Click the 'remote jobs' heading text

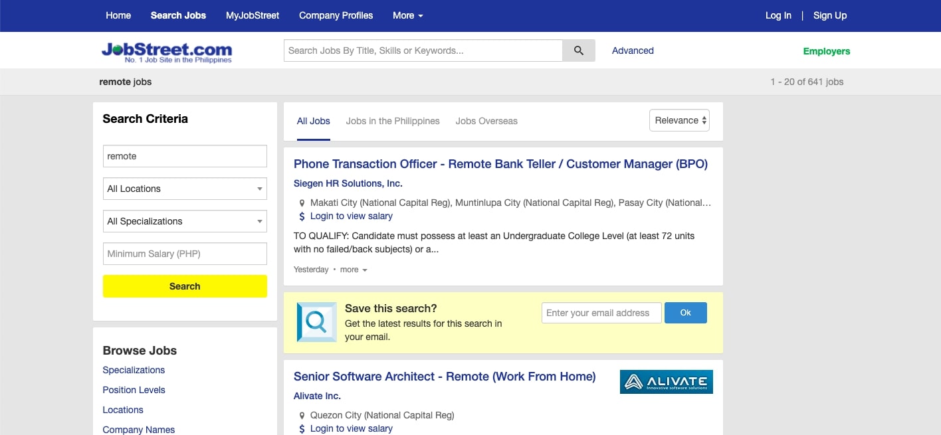coord(126,82)
